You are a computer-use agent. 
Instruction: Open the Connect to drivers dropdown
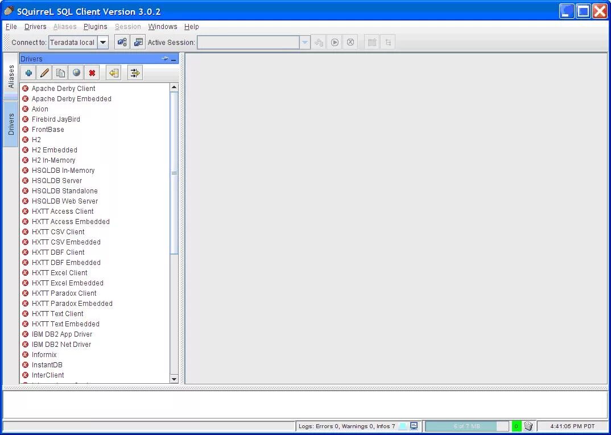tap(103, 42)
